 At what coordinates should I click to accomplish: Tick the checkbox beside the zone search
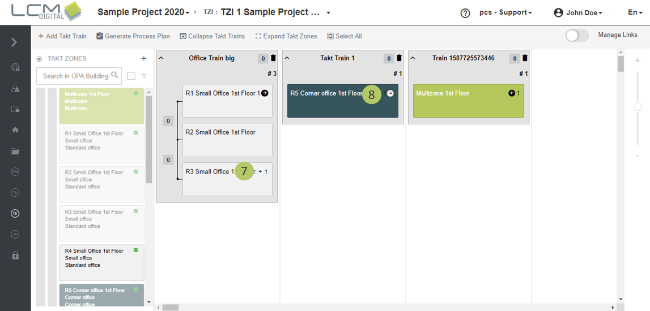131,76
